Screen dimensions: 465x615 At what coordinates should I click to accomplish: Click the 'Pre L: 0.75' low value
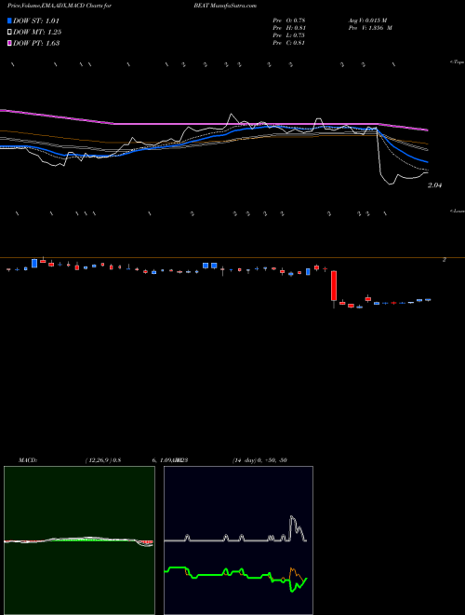(x=289, y=35)
